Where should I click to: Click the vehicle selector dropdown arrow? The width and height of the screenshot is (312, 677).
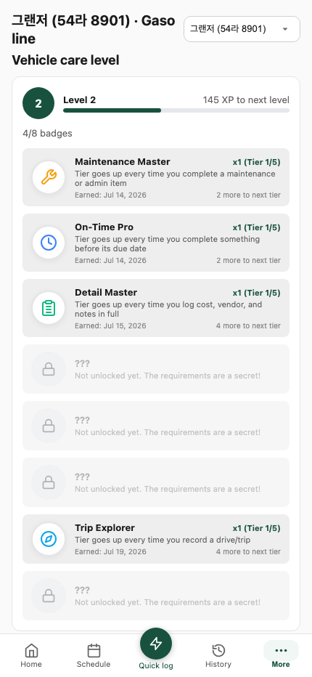(x=285, y=29)
